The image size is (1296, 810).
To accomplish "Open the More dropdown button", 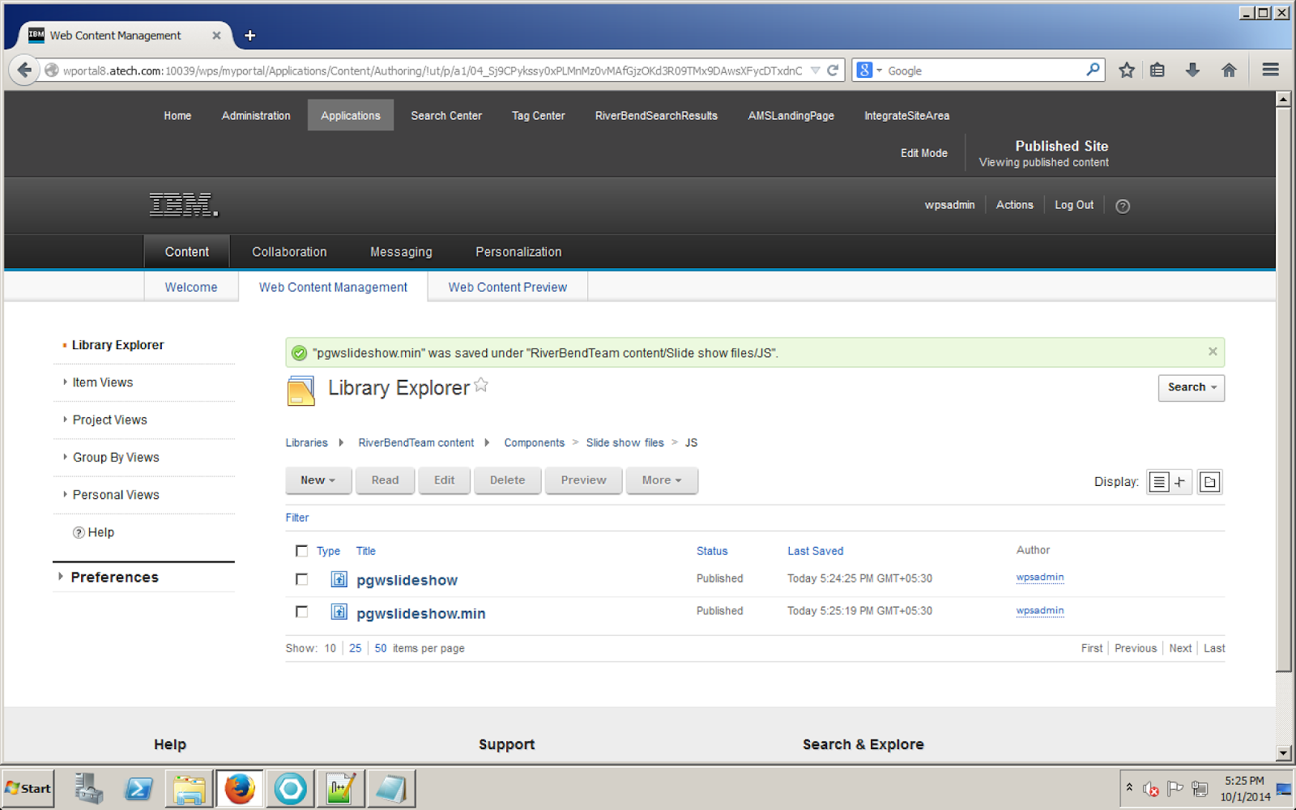I will click(x=662, y=480).
